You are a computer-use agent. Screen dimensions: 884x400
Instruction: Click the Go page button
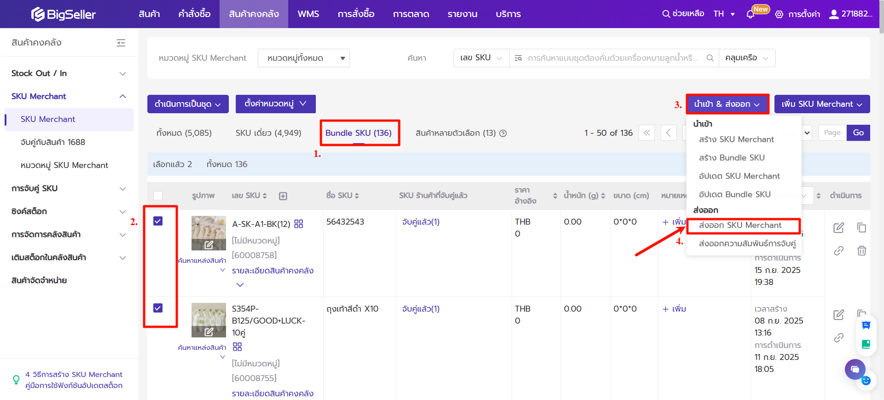(858, 133)
